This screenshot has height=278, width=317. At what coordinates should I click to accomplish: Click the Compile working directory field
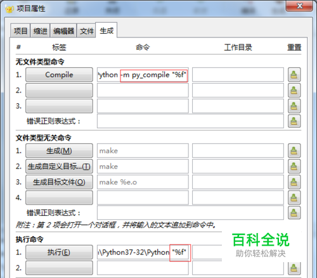click(x=238, y=75)
